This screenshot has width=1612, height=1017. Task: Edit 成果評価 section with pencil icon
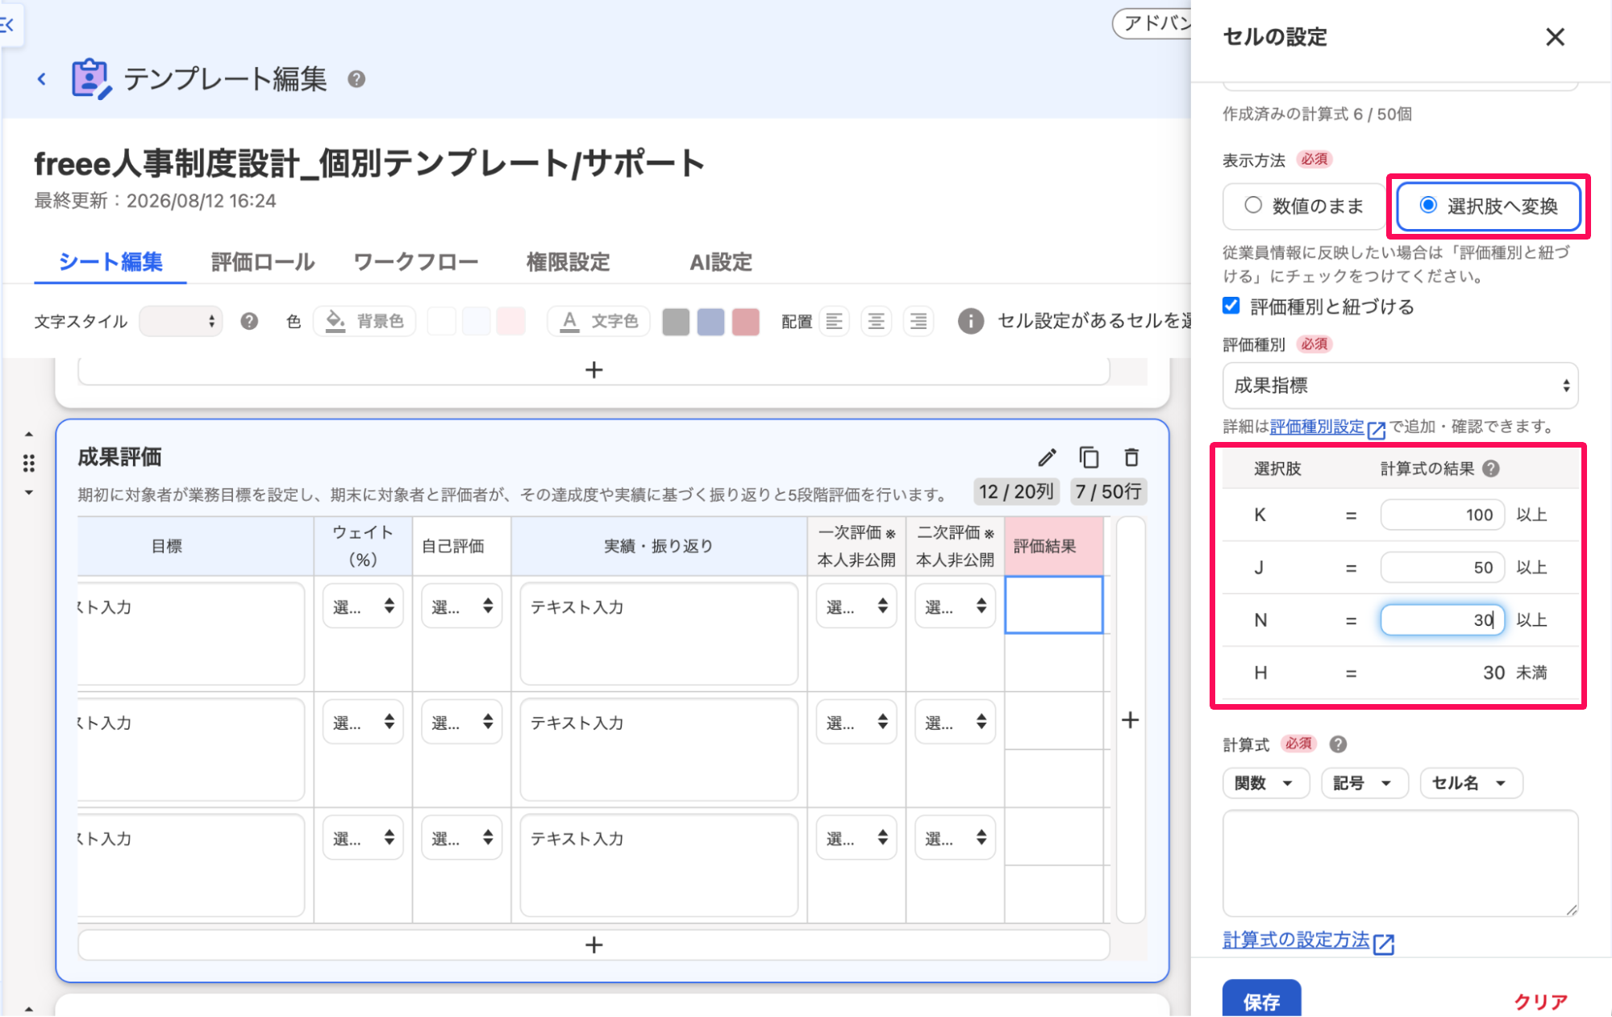point(1047,457)
